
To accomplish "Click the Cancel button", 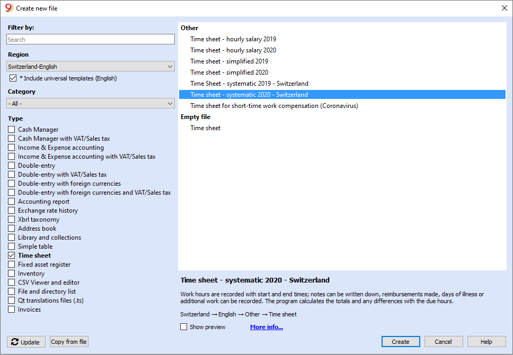I will point(444,342).
